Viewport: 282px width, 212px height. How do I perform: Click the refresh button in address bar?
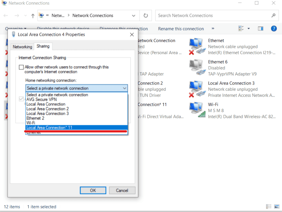point(146,16)
